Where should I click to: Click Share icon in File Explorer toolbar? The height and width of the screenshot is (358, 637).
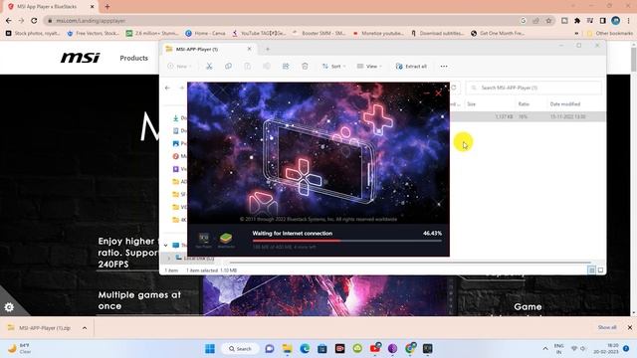(286, 67)
